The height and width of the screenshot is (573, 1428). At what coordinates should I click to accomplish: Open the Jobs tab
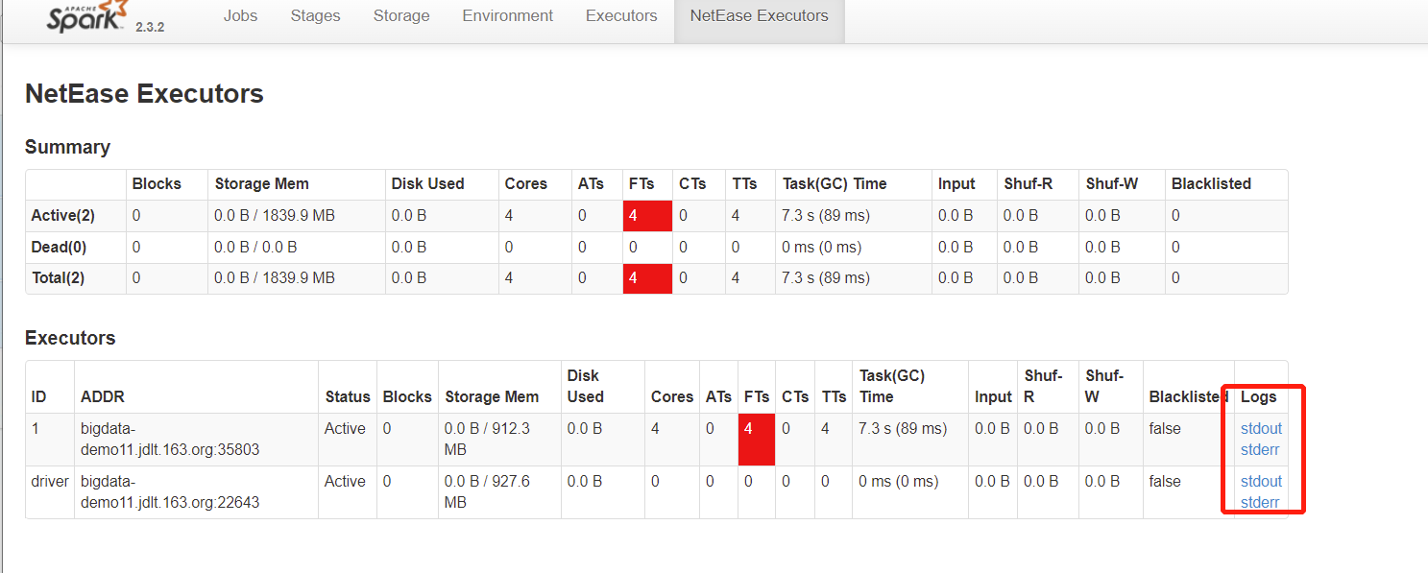[x=240, y=16]
